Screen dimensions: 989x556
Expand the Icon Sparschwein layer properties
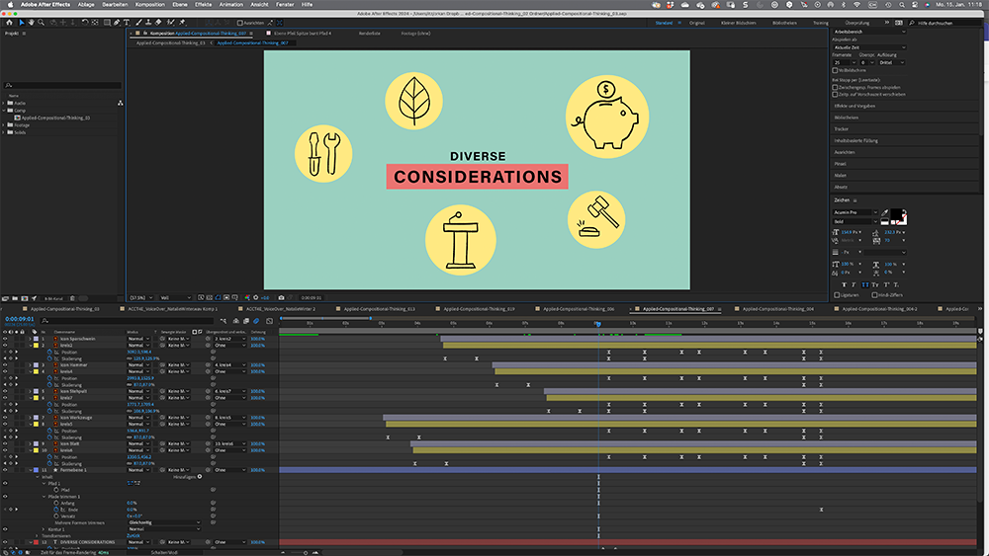[x=31, y=339]
